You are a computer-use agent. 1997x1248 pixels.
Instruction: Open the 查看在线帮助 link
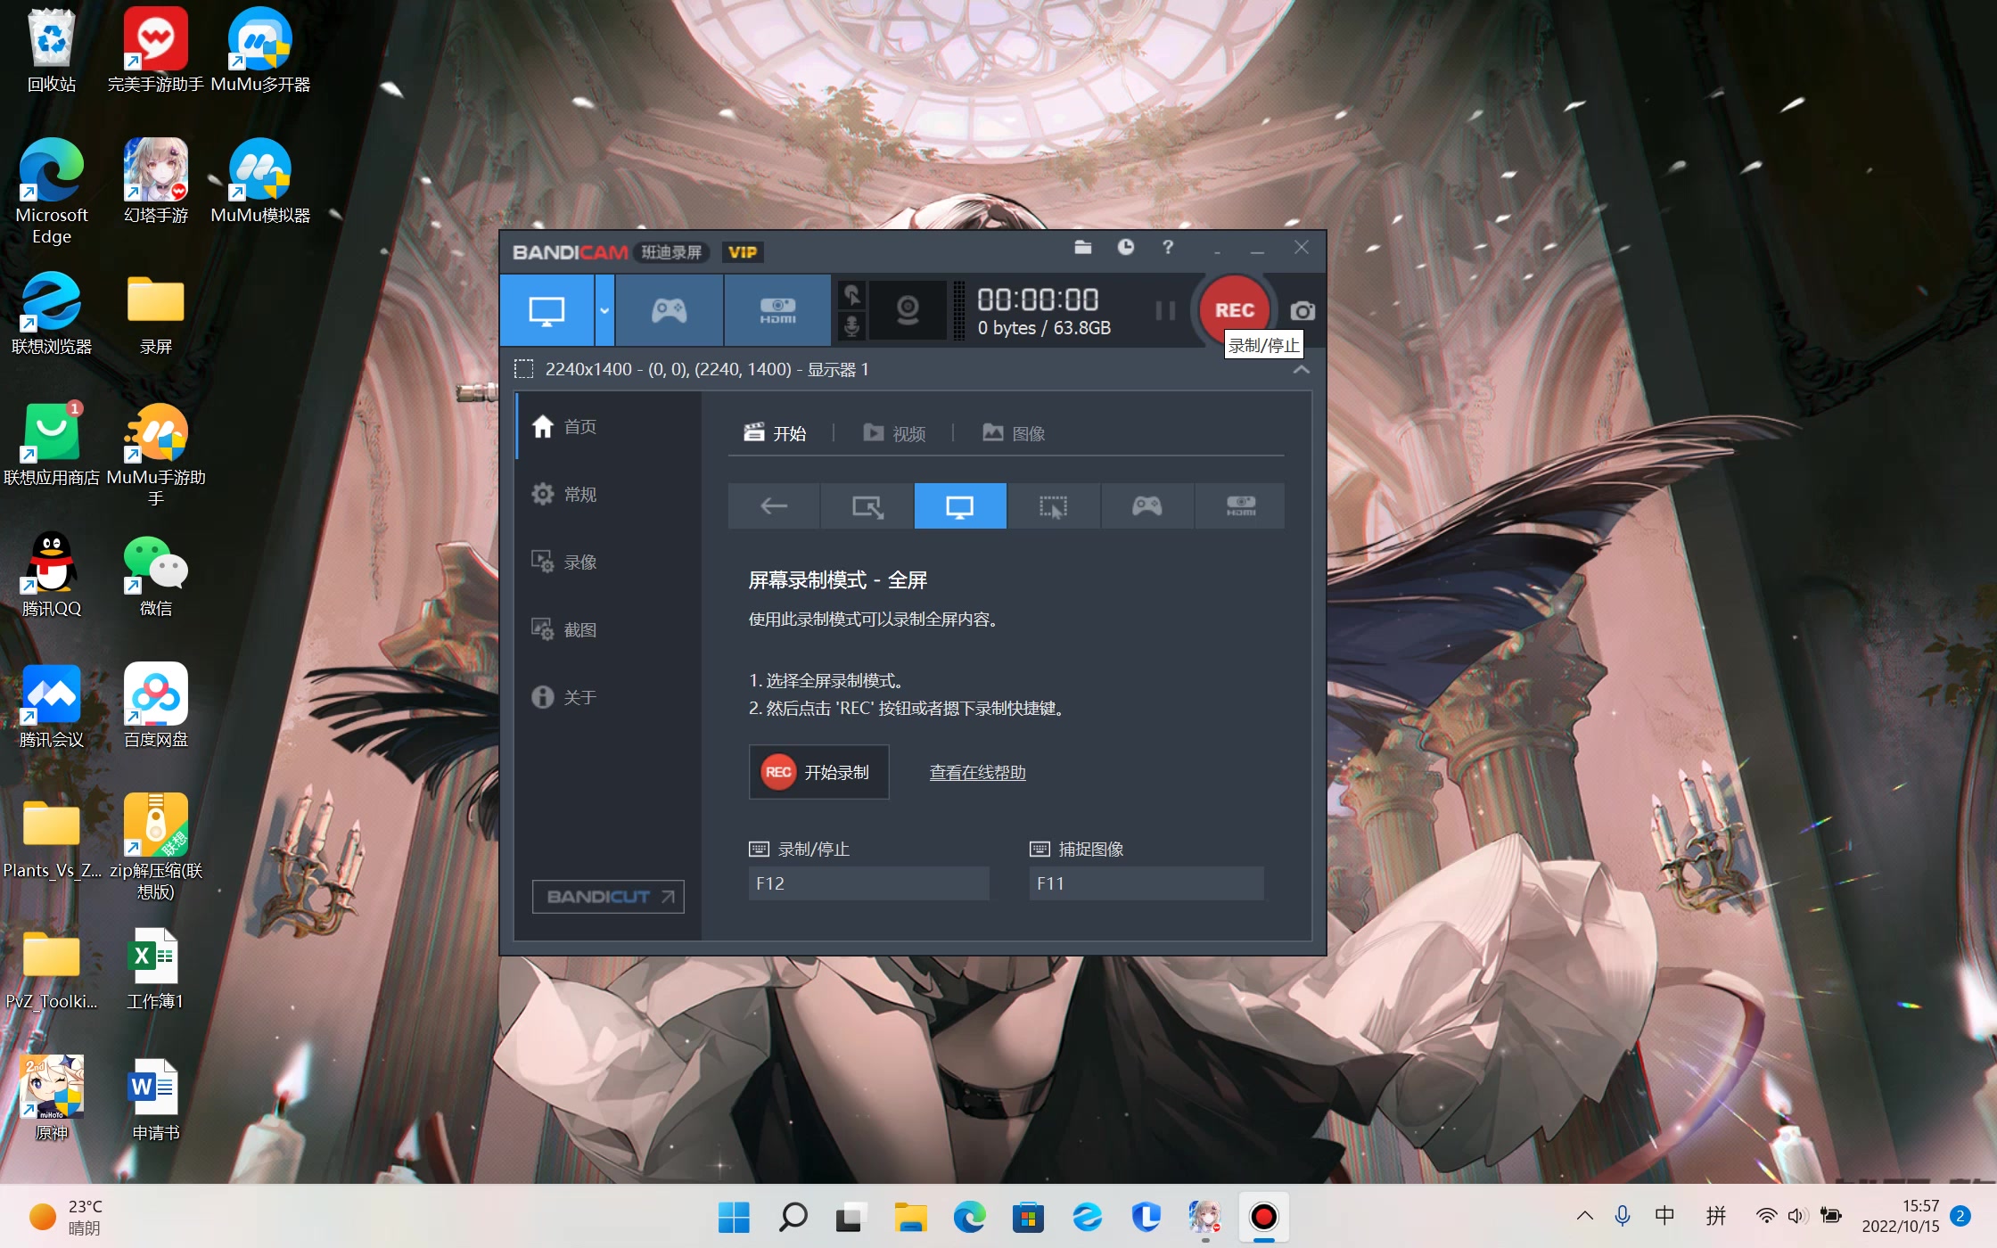coord(977,773)
